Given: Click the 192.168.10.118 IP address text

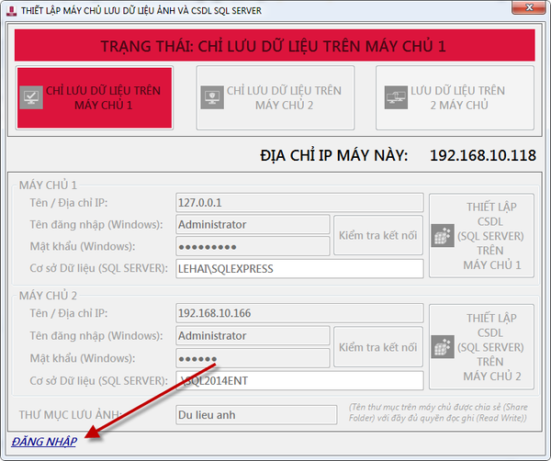Looking at the screenshot, I should (x=483, y=155).
